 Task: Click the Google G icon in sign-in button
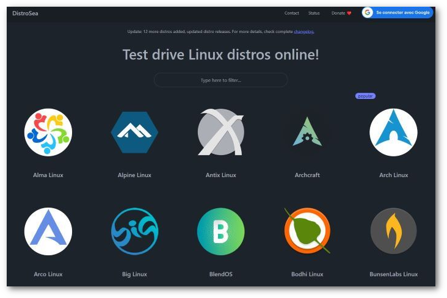point(368,13)
